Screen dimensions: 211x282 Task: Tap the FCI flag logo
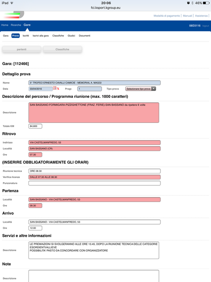pyautogui.click(x=14, y=15)
